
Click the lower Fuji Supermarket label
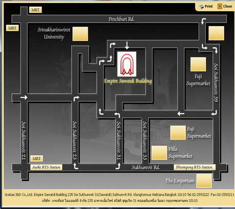(199, 132)
